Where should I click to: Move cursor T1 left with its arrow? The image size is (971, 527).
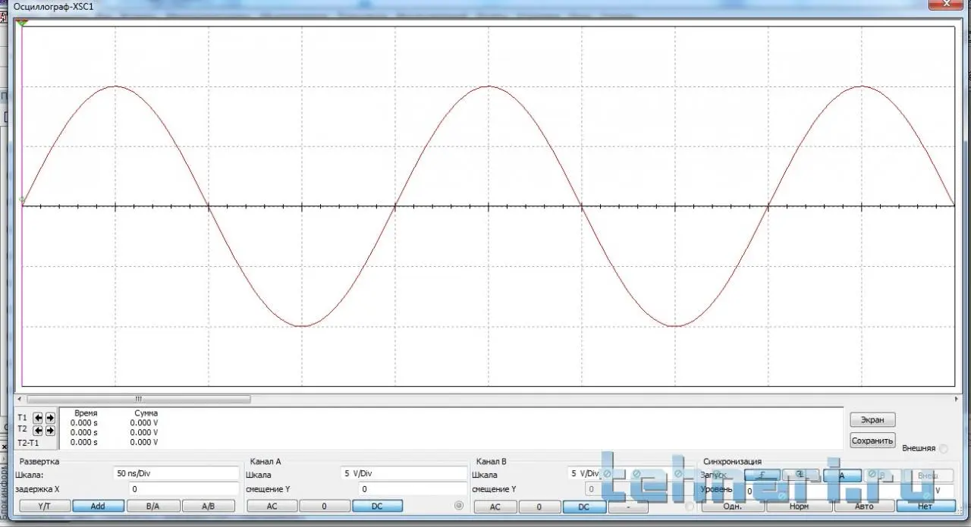(x=38, y=418)
